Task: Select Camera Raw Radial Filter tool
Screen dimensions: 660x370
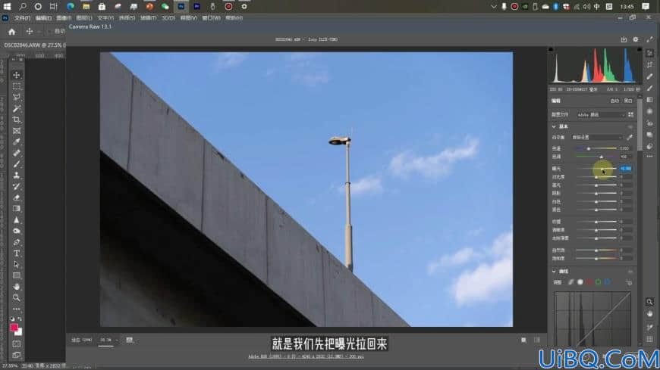Action: (x=650, y=111)
